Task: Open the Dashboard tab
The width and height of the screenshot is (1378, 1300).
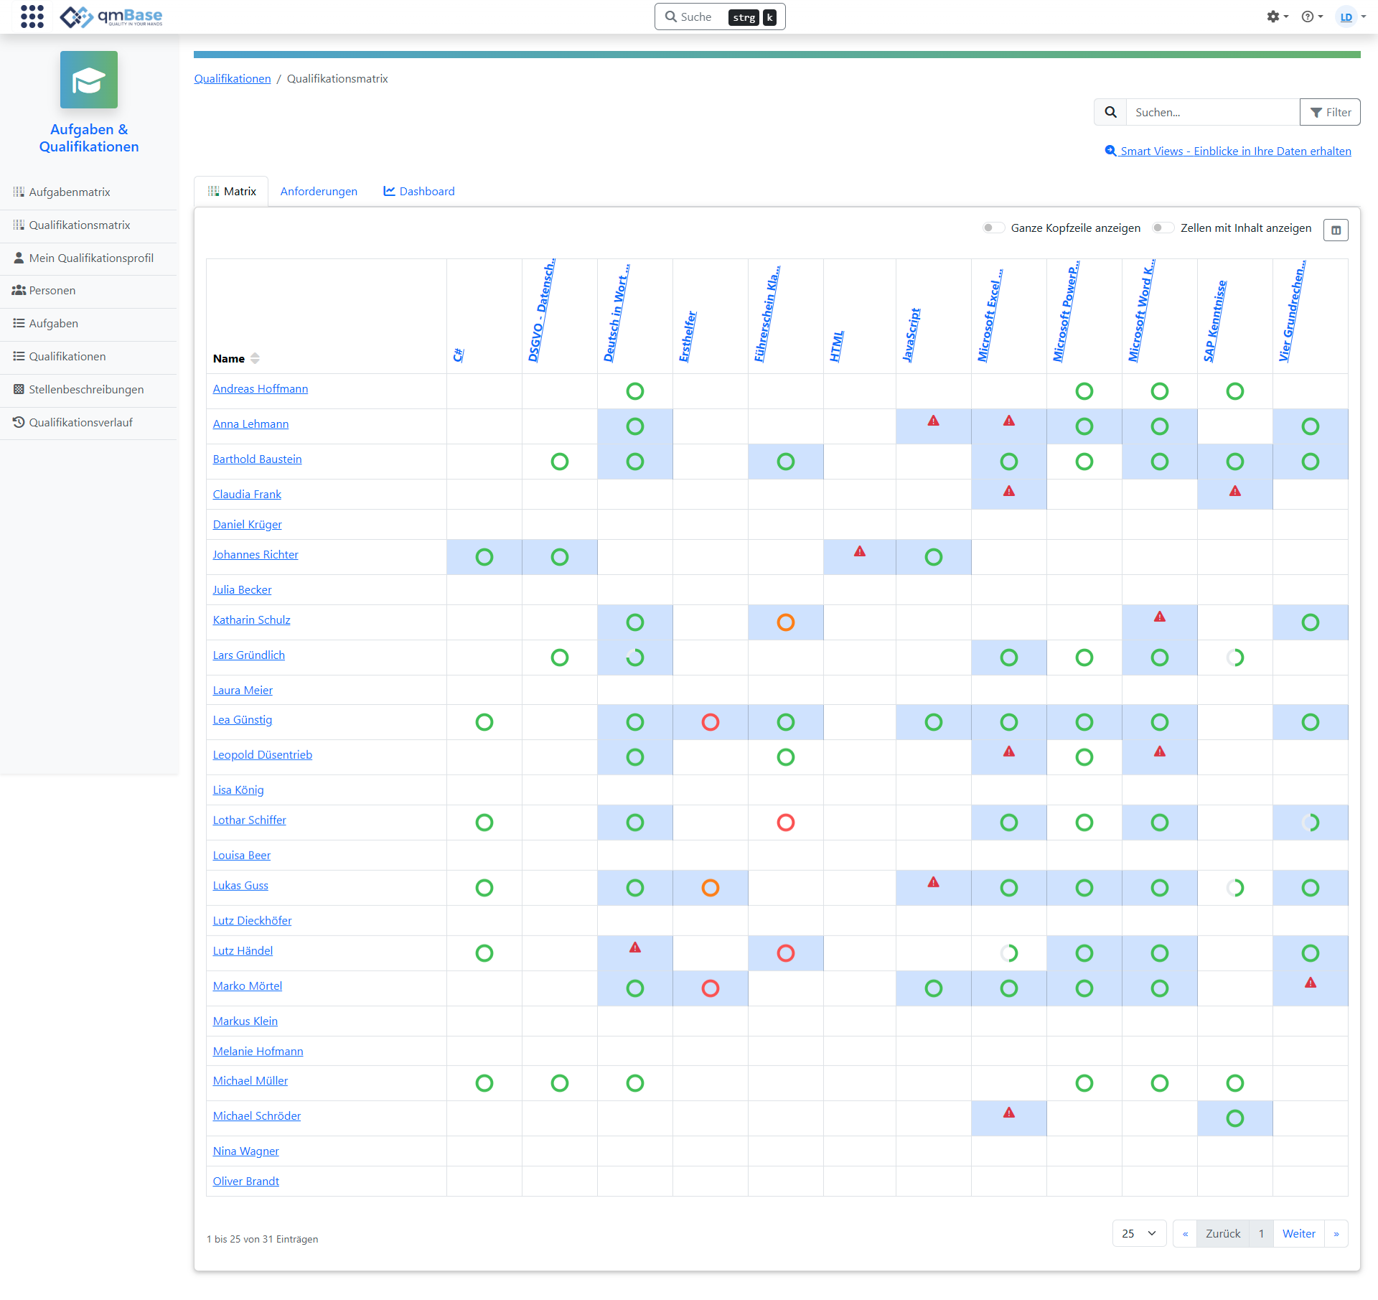Action: (419, 191)
